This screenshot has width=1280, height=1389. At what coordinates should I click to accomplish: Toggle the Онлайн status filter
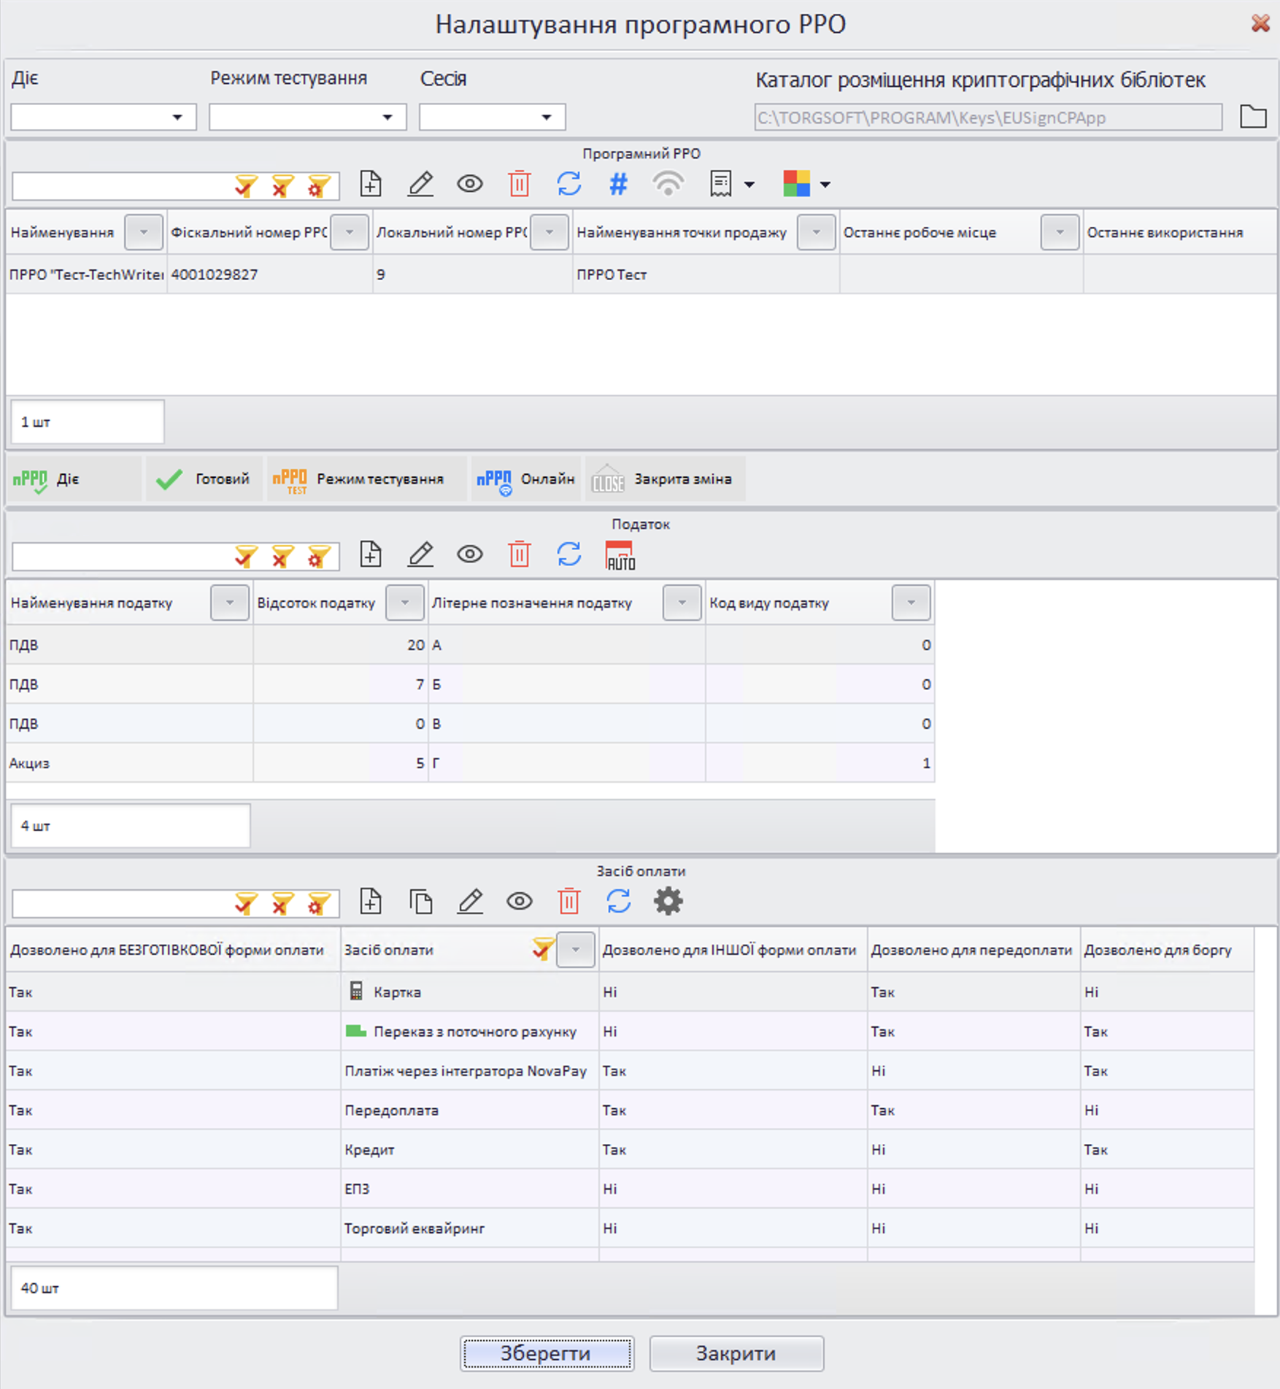tap(525, 479)
